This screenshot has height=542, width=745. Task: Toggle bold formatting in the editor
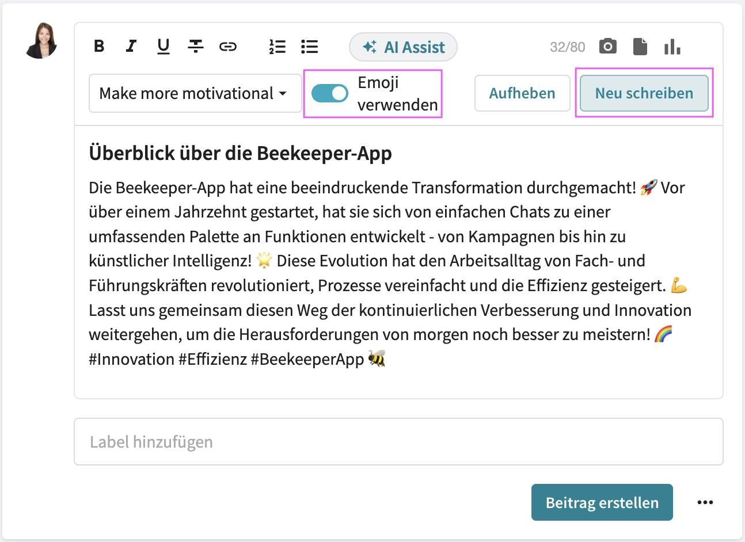[x=98, y=47]
